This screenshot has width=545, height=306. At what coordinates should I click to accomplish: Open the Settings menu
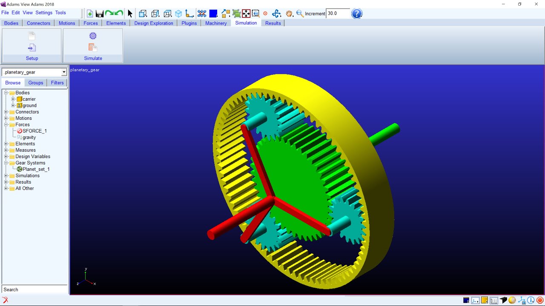(44, 13)
